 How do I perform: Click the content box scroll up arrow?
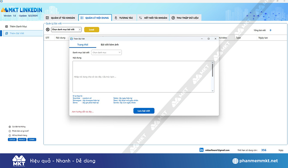tap(212, 63)
